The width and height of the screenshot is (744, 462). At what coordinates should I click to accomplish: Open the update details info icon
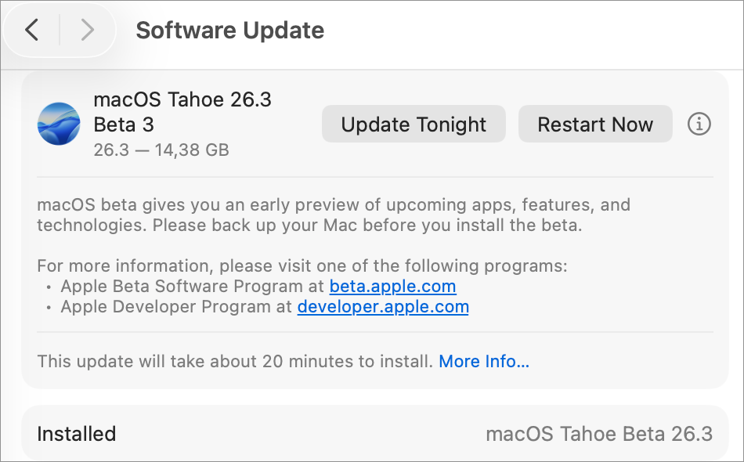tap(699, 124)
